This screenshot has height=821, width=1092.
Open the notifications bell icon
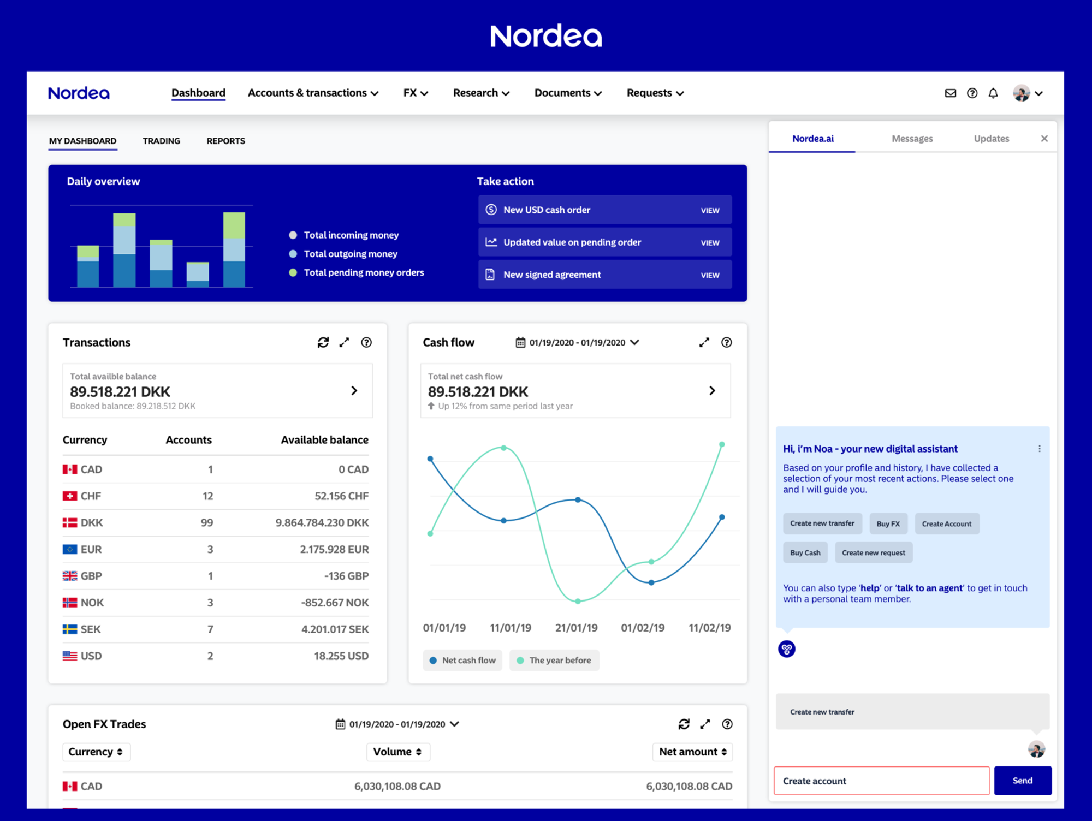[x=993, y=93]
